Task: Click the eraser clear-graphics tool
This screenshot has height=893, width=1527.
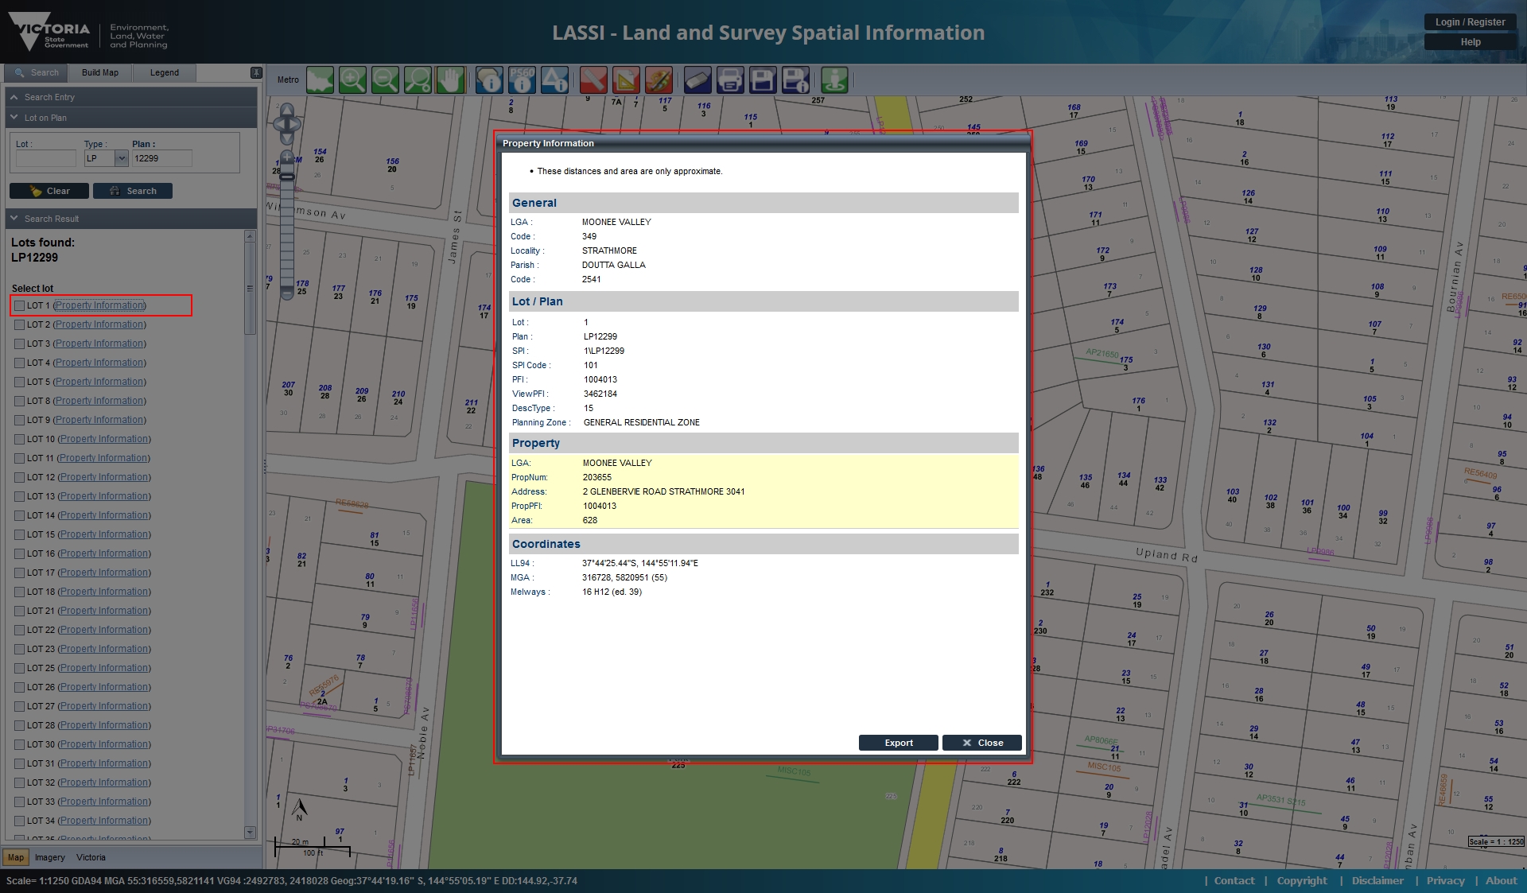Action: (x=697, y=80)
